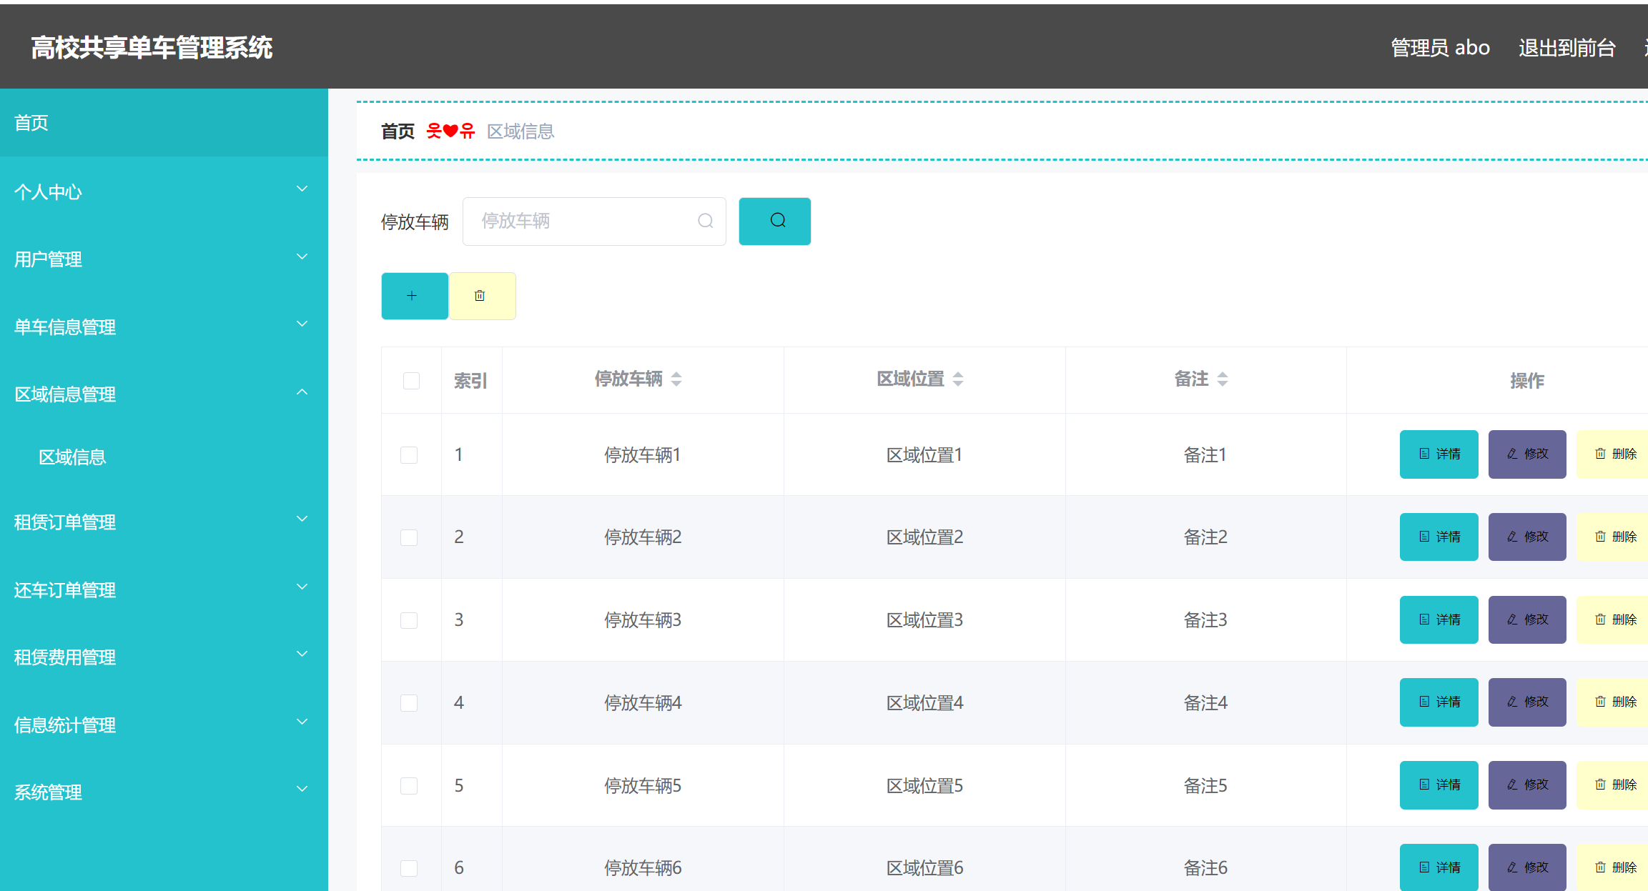Click the yellow trash batch-delete button
Screen dimensions: 1648x891
click(x=482, y=296)
